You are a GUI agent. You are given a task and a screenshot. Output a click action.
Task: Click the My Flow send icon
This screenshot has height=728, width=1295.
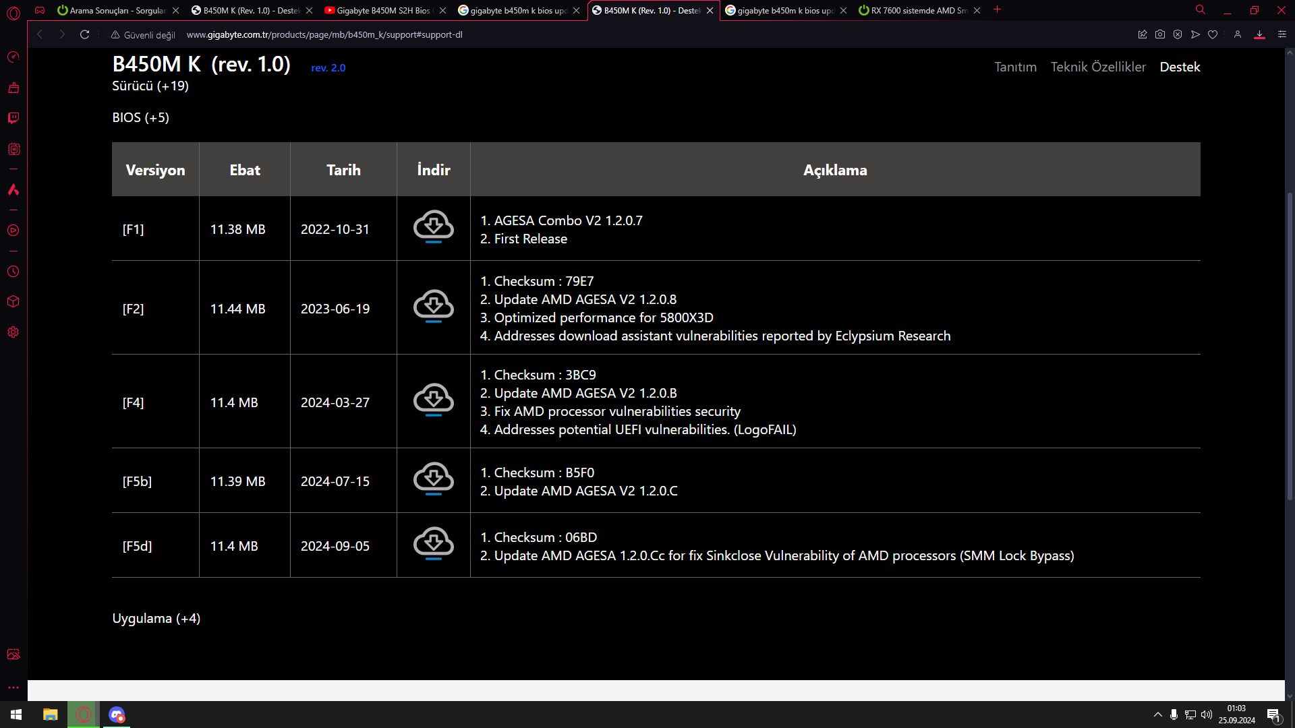(x=1195, y=34)
